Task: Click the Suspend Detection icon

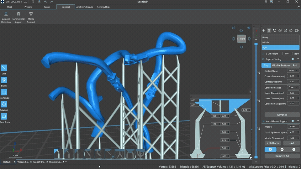Action: pos(6,14)
